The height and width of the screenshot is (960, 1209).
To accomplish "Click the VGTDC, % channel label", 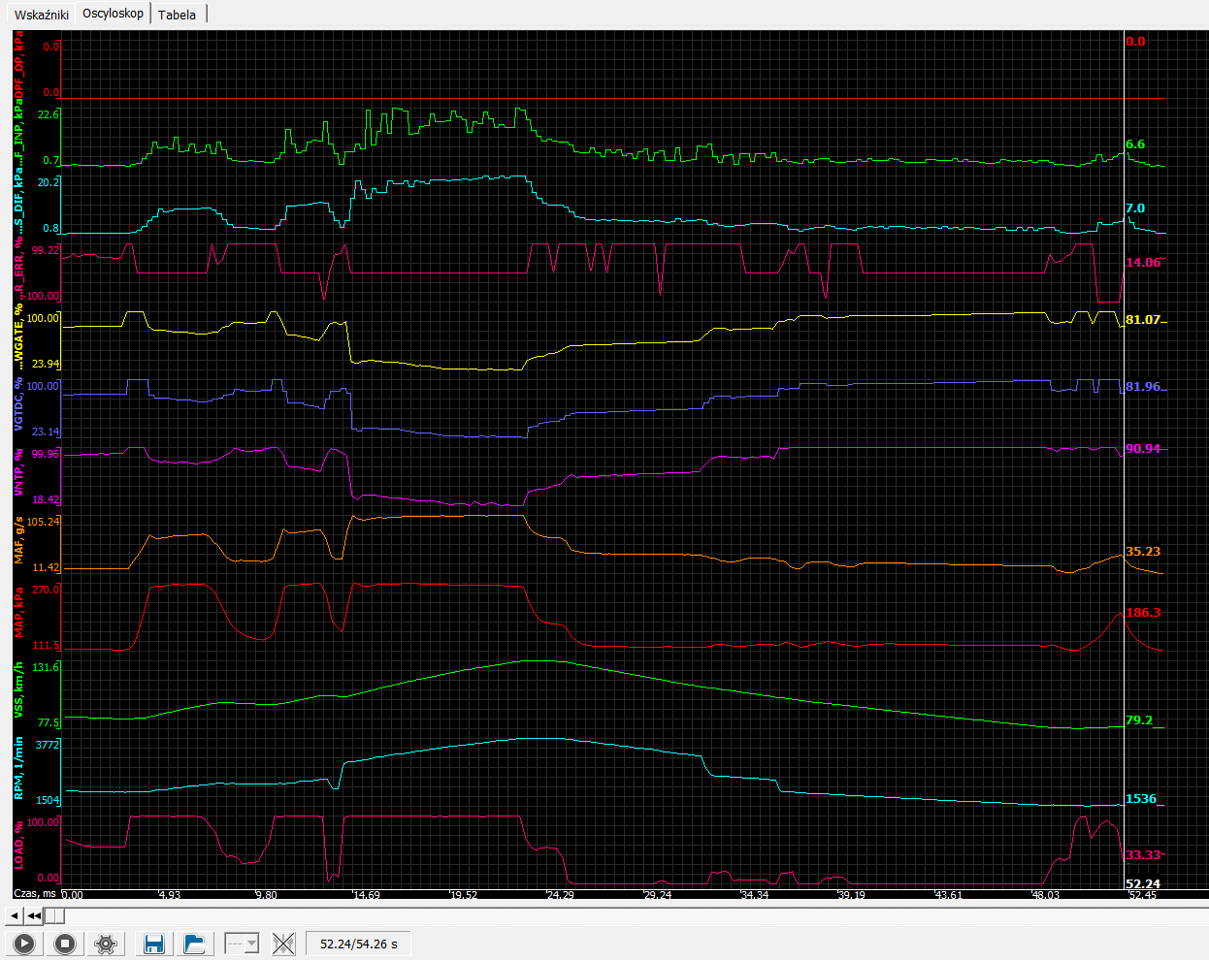I will 18,403.
